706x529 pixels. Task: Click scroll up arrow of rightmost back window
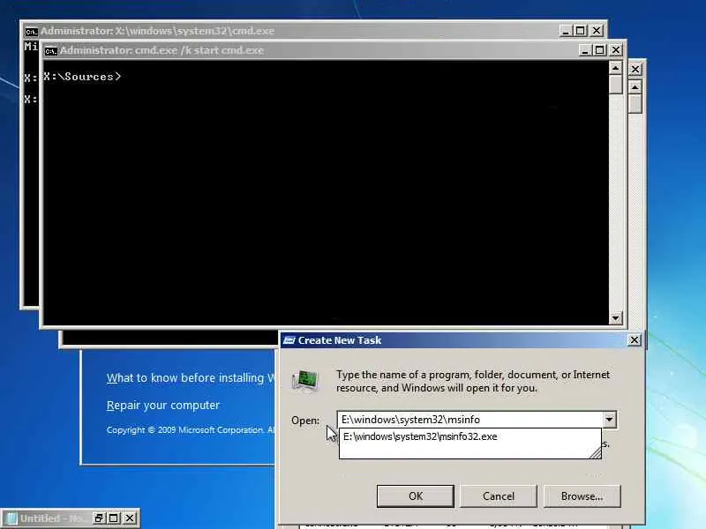coord(635,87)
